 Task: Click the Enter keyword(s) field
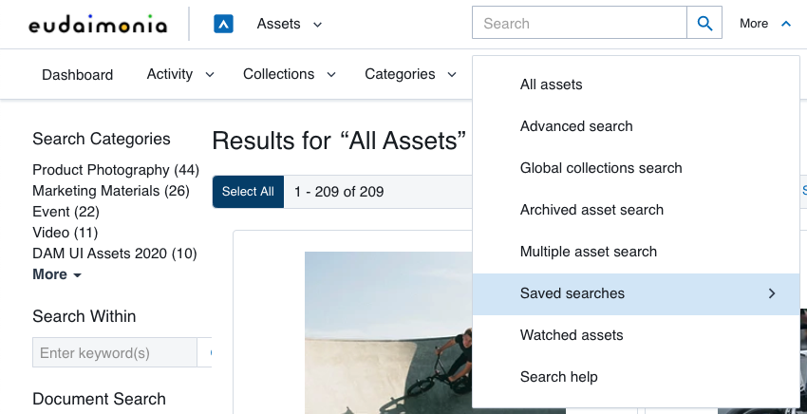[x=115, y=352]
